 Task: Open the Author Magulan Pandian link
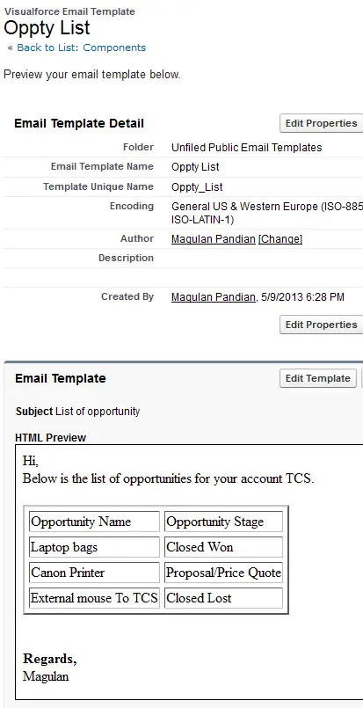coord(213,239)
